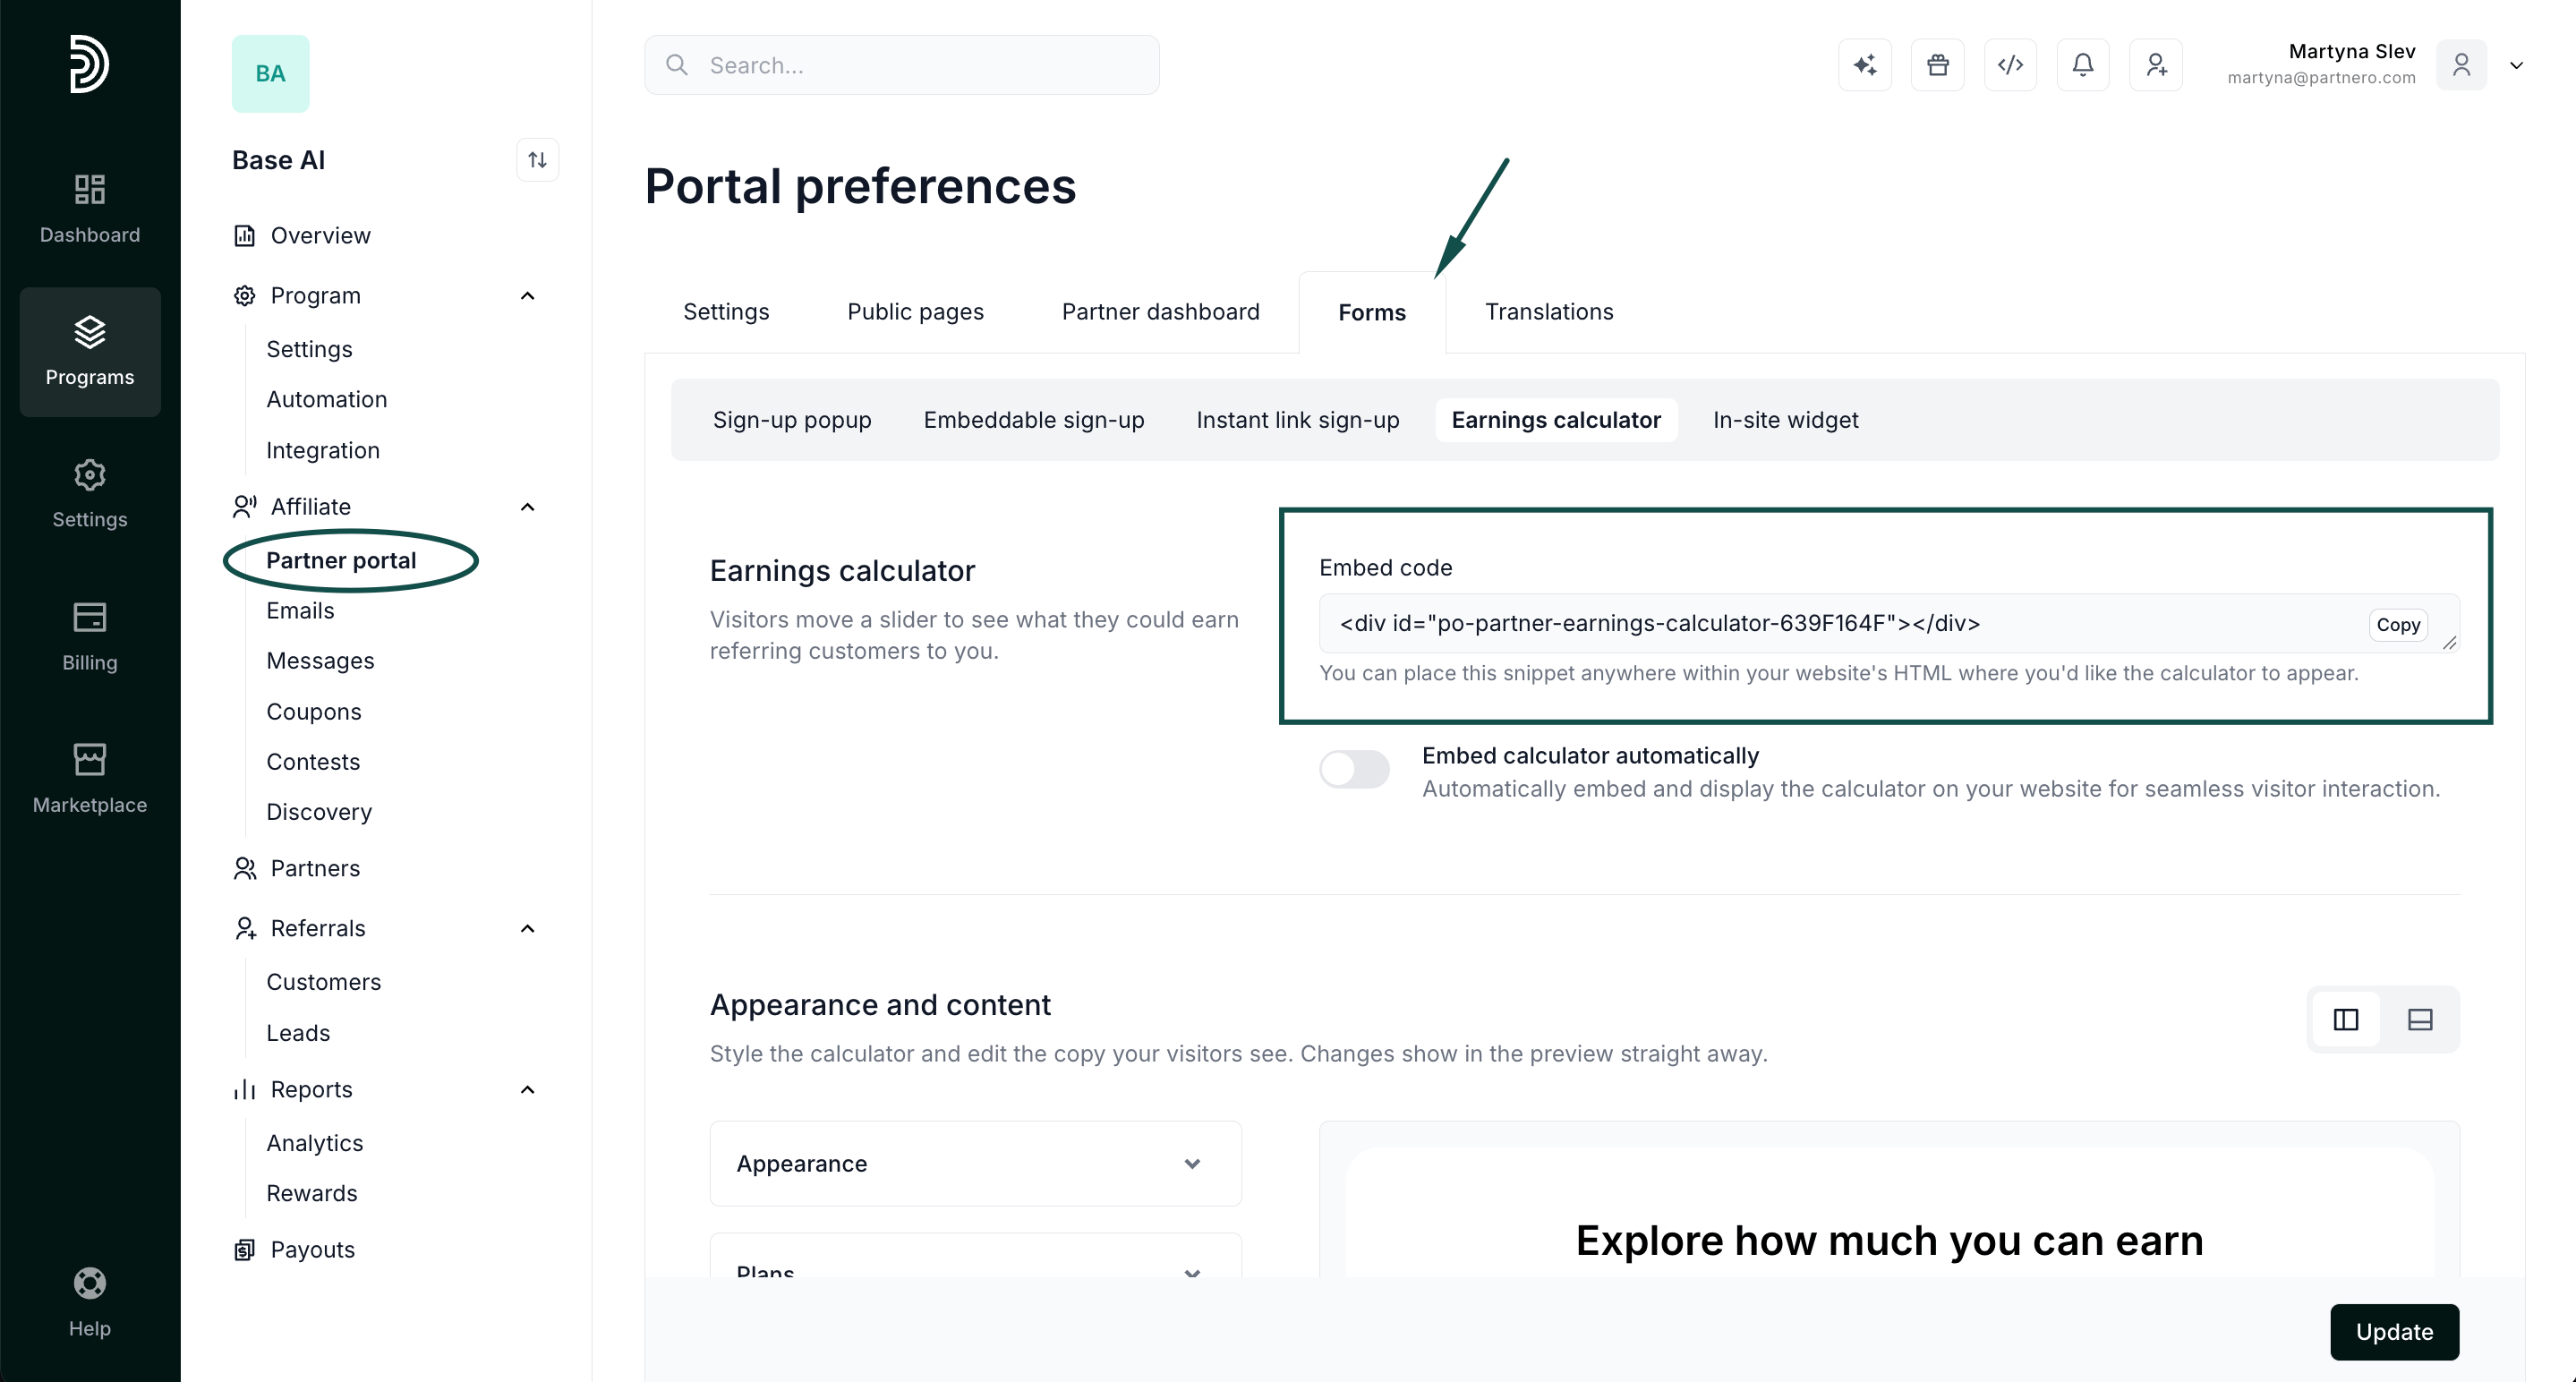Open Coupons in the Affiliate menu
The height and width of the screenshot is (1382, 2576).
(x=313, y=712)
